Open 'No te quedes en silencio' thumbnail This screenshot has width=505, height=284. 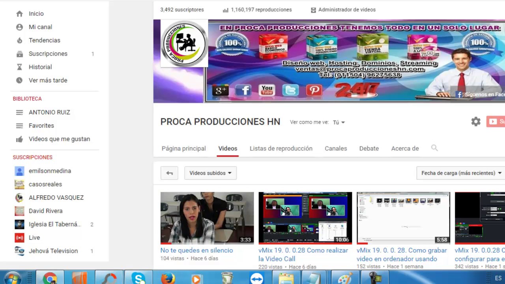pos(207,218)
